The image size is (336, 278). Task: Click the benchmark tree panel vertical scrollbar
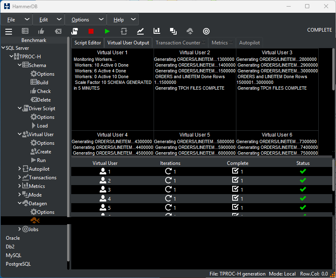68,150
